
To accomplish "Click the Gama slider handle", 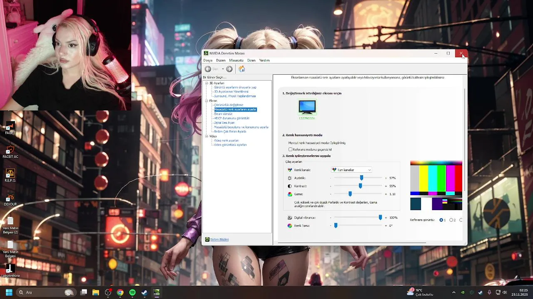I will (350, 194).
